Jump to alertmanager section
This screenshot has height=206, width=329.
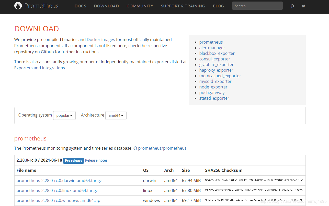(x=212, y=48)
